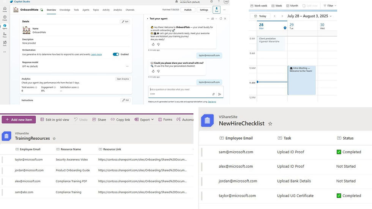Click the Satisfaction score info icon
The height and width of the screenshot is (209, 372).
tap(78, 88)
